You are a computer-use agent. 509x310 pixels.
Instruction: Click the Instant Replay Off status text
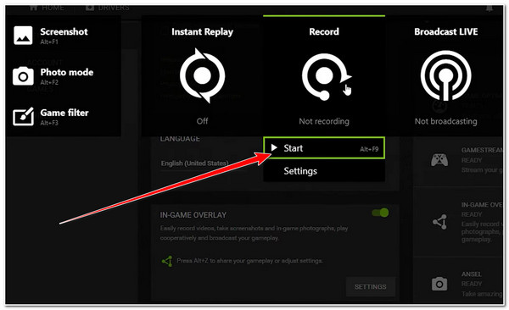[202, 121]
